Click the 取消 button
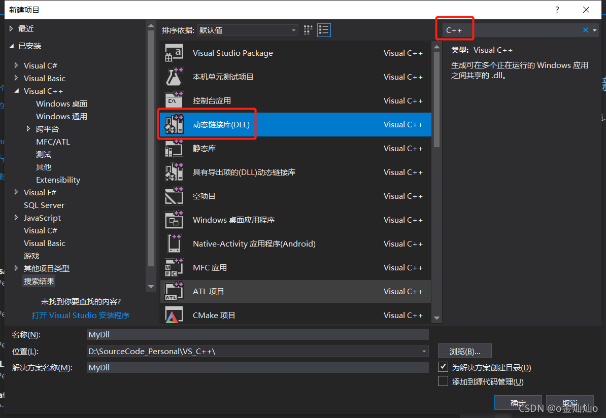The width and height of the screenshot is (606, 418). pos(569,403)
